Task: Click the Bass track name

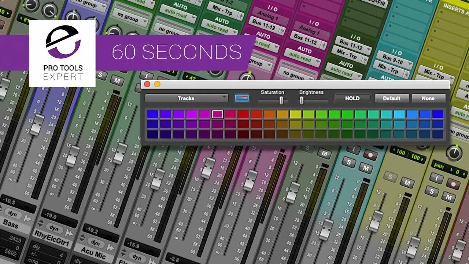Action: tap(11, 224)
